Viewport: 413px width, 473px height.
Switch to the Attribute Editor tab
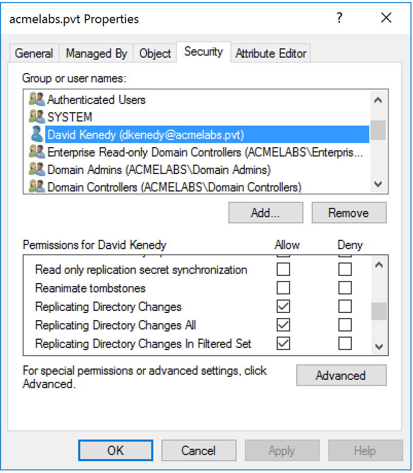pyautogui.click(x=271, y=53)
